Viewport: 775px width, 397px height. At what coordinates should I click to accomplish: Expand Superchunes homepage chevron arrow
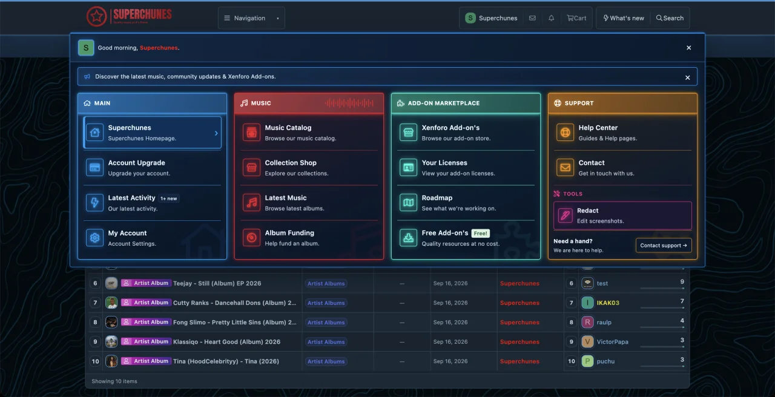(x=216, y=133)
